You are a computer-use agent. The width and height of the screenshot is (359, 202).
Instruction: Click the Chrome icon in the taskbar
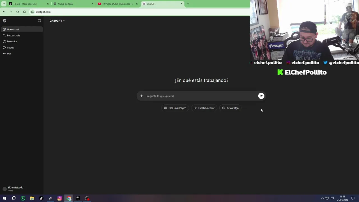(x=69, y=198)
